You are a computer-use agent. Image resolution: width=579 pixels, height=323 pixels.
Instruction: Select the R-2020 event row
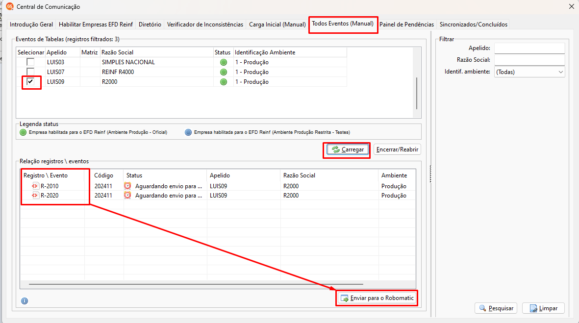(218, 195)
